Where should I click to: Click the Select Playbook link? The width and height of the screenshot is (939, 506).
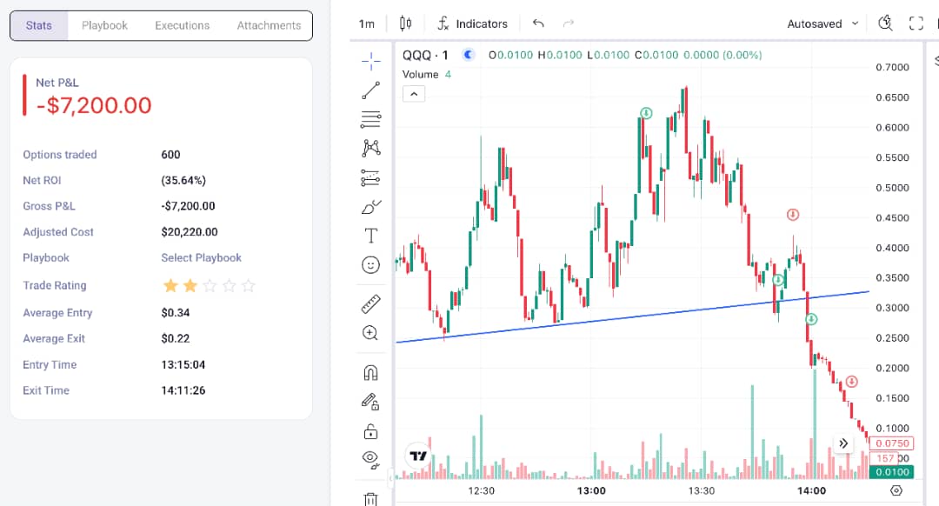coord(201,257)
